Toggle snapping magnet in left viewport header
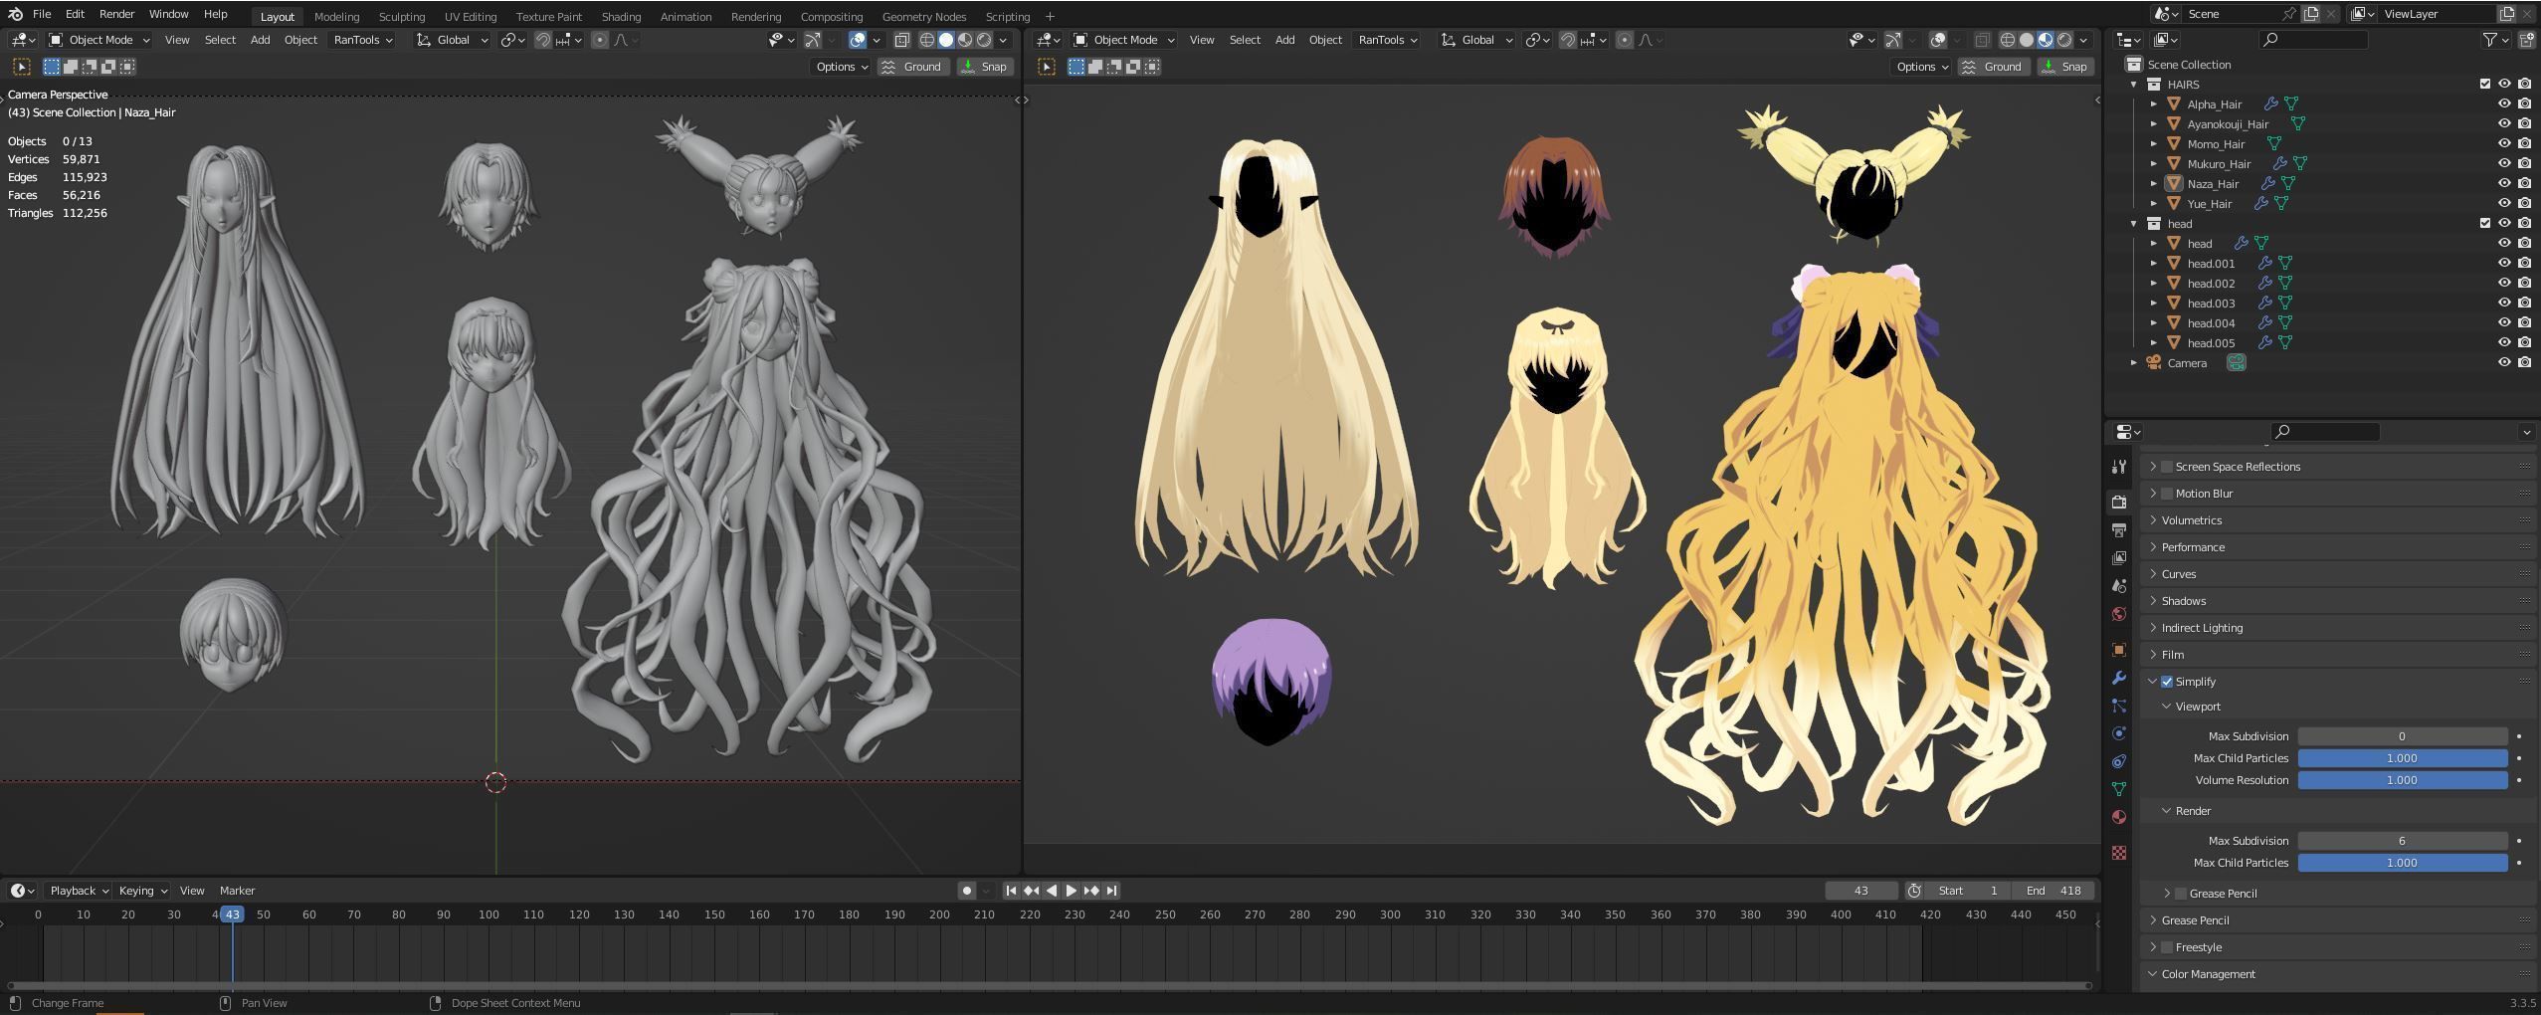Viewport: 2541px width, 1015px height. point(543,40)
